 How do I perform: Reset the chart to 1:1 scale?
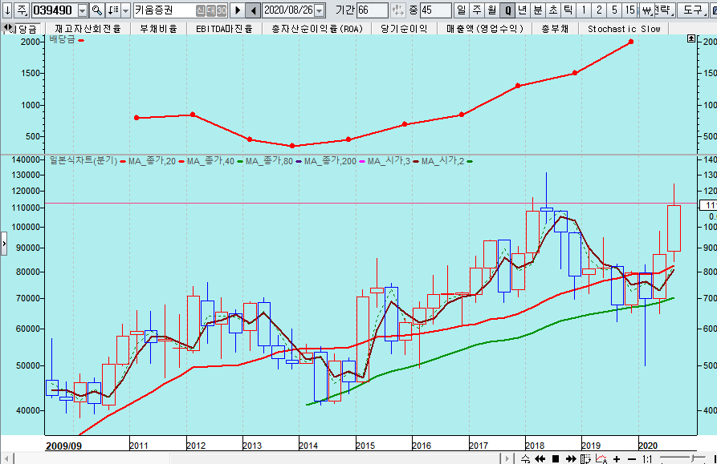point(647,458)
